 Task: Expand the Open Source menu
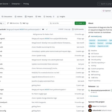tap(5, 4)
